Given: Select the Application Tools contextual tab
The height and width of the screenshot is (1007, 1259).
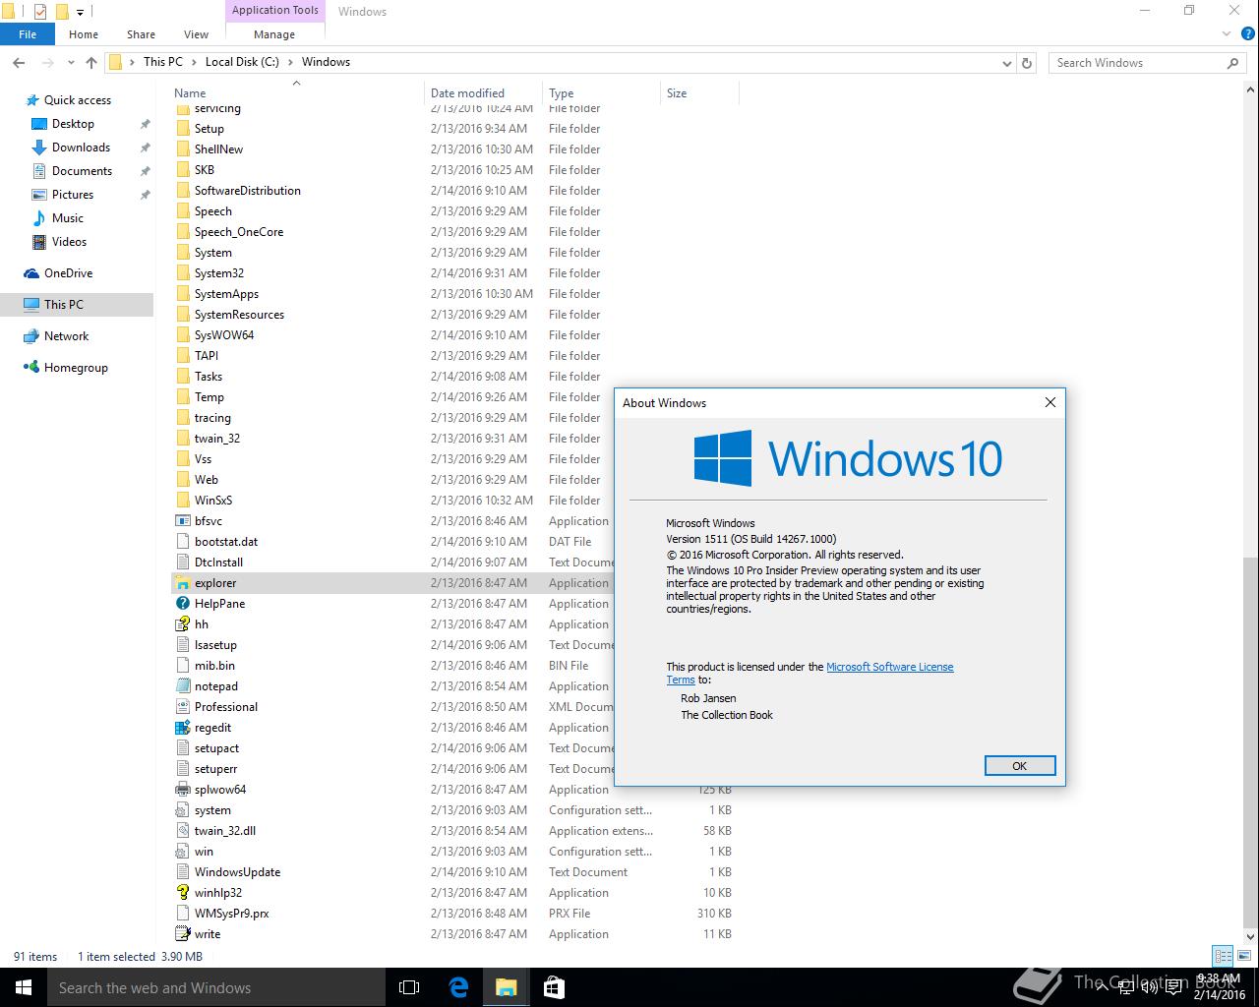Looking at the screenshot, I should point(275,11).
